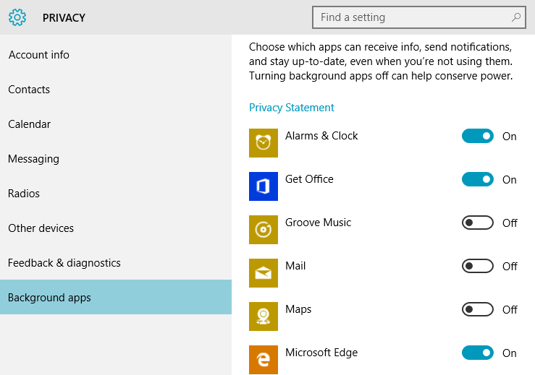Click the Maps app icon

point(264,316)
